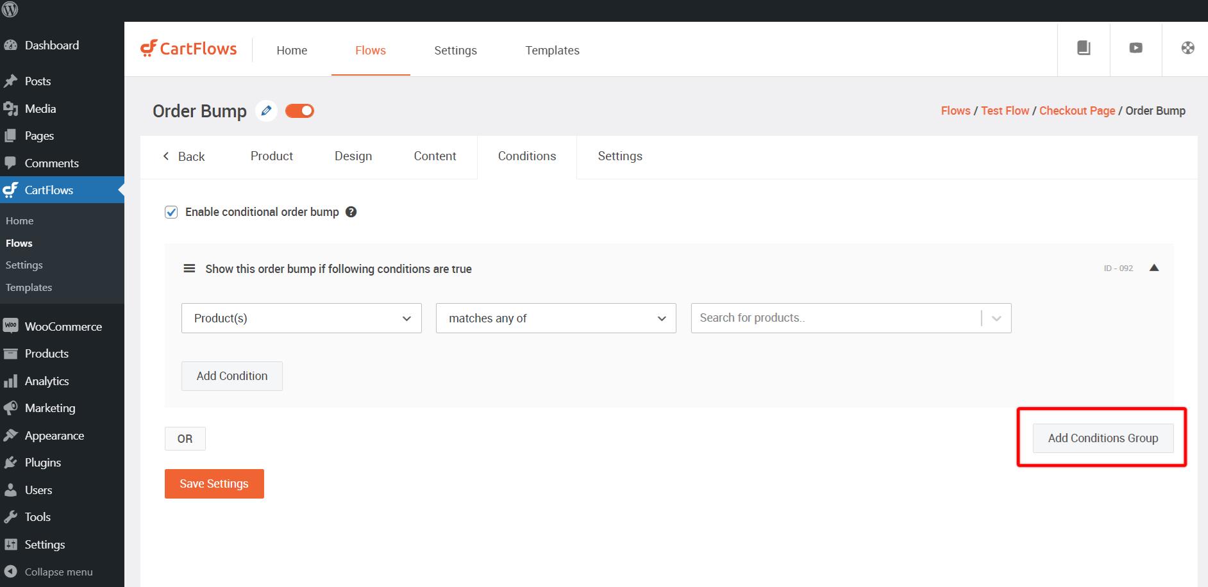This screenshot has width=1208, height=587.
Task: Open WooCommerce in the sidebar
Action: tap(63, 327)
